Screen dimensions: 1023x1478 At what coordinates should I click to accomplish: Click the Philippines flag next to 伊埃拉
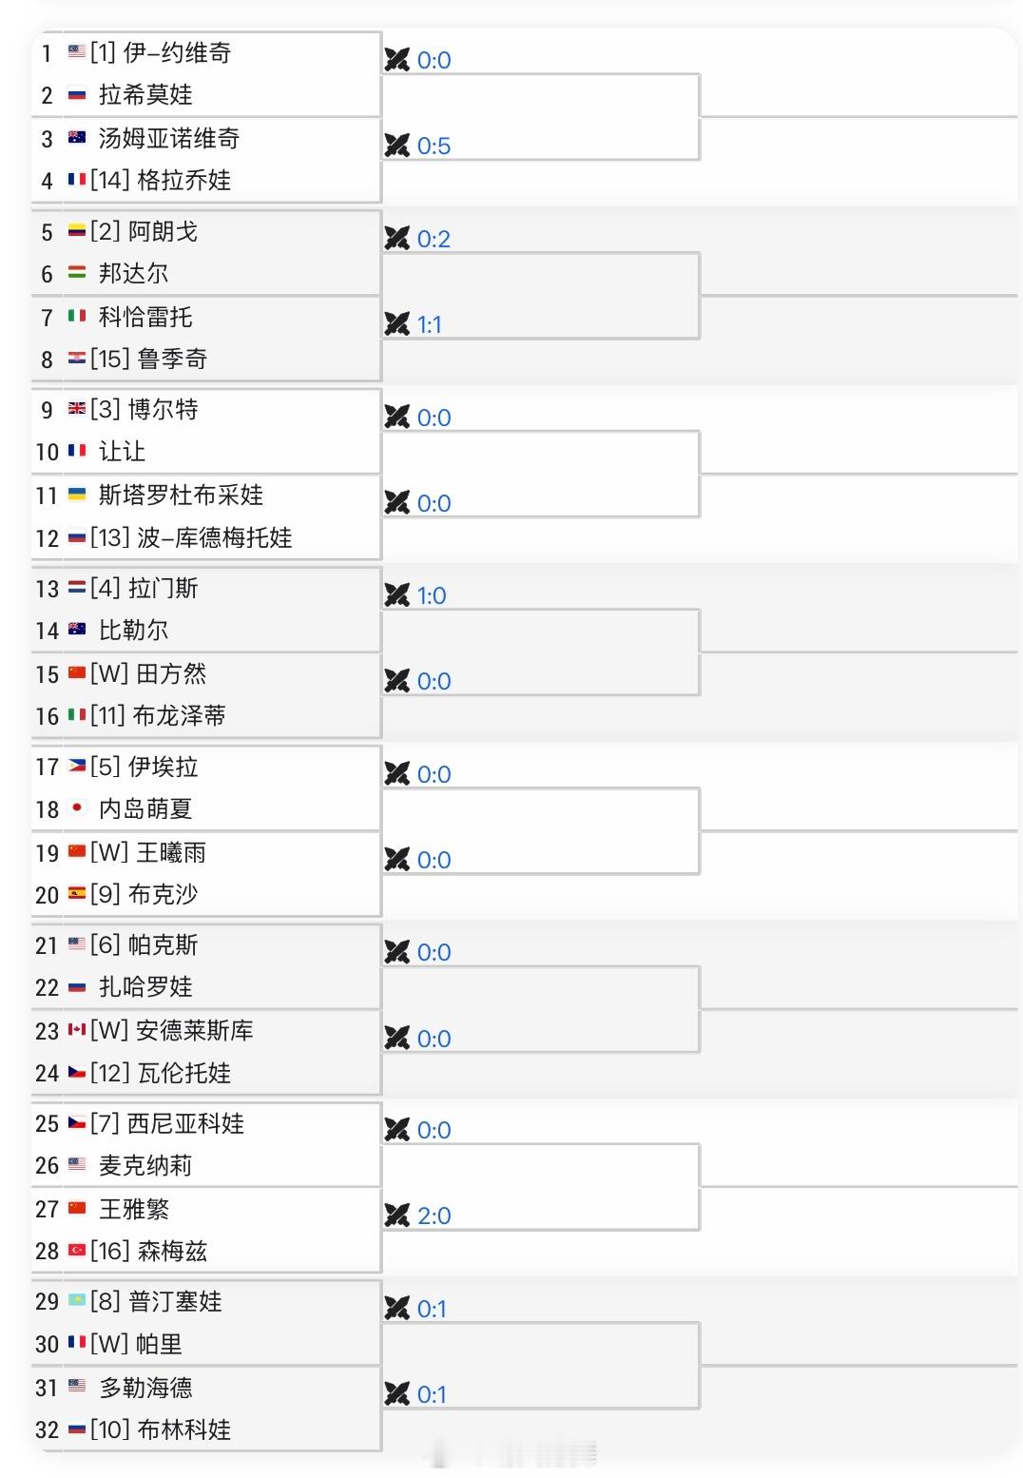click(77, 767)
